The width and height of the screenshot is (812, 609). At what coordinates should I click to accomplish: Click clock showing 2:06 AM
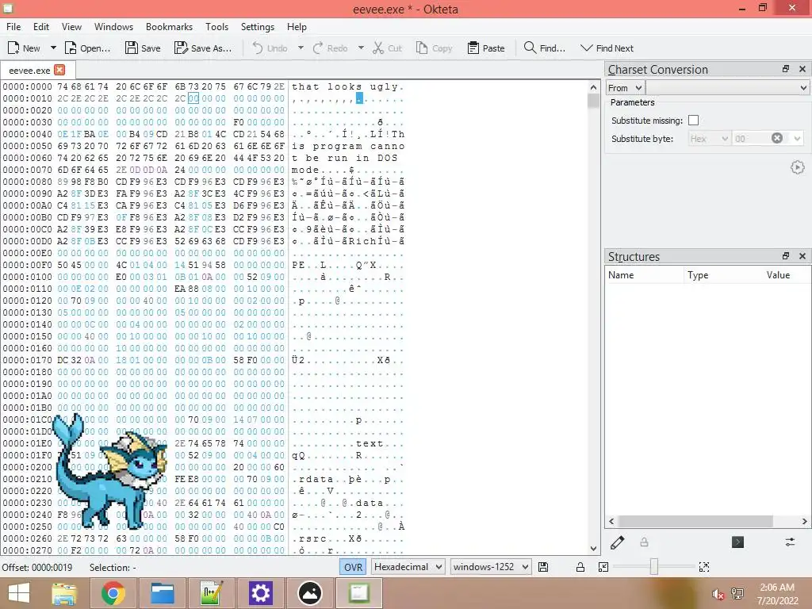click(x=777, y=588)
